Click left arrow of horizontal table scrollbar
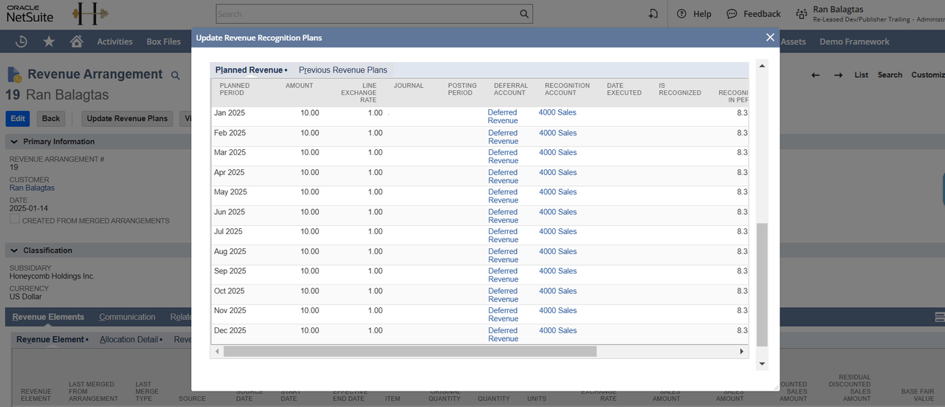This screenshot has height=407, width=945. [217, 352]
